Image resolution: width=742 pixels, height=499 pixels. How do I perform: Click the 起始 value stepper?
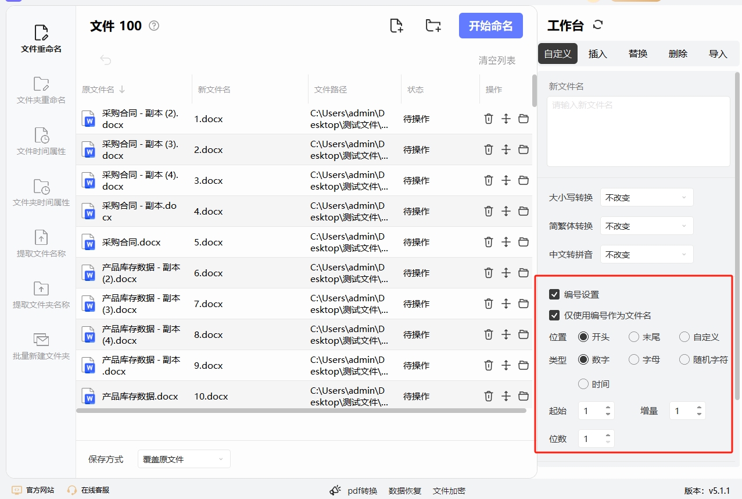pyautogui.click(x=596, y=411)
